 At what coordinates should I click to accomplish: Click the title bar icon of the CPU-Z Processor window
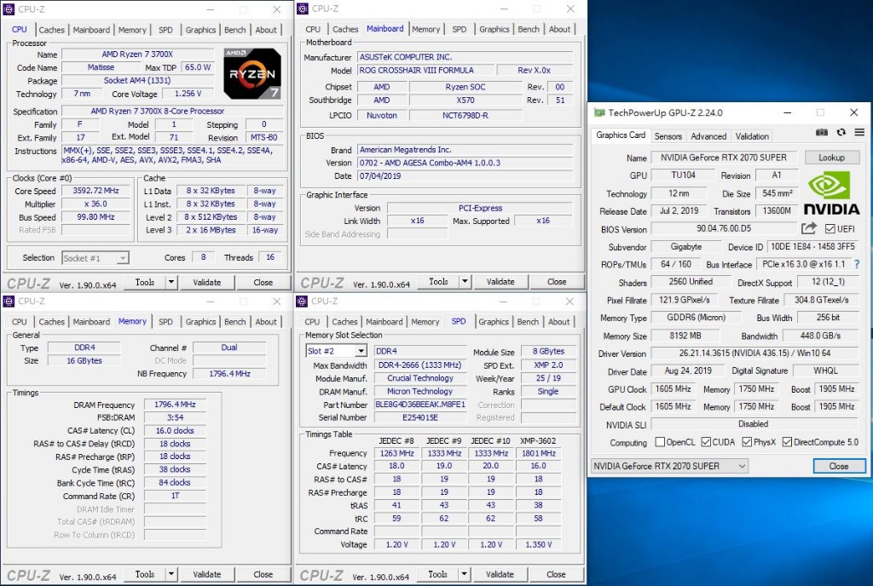(9, 9)
